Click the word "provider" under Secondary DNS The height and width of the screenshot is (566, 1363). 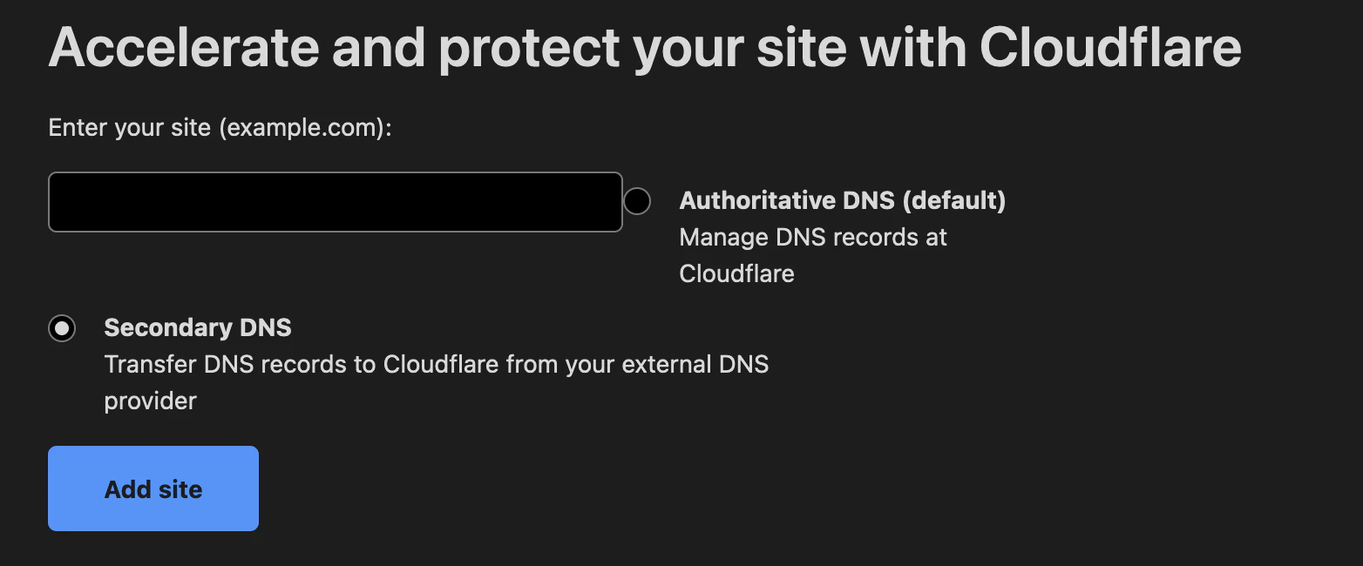[x=151, y=401]
